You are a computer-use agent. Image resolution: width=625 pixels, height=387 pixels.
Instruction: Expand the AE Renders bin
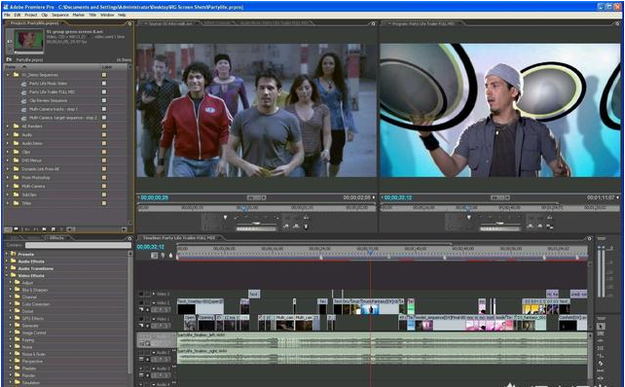[8, 126]
